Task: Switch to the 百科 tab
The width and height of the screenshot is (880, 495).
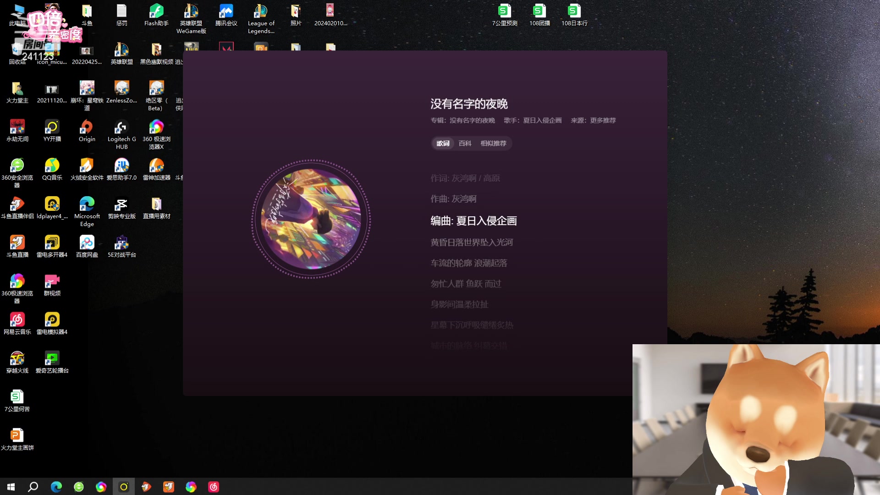Action: (465, 143)
